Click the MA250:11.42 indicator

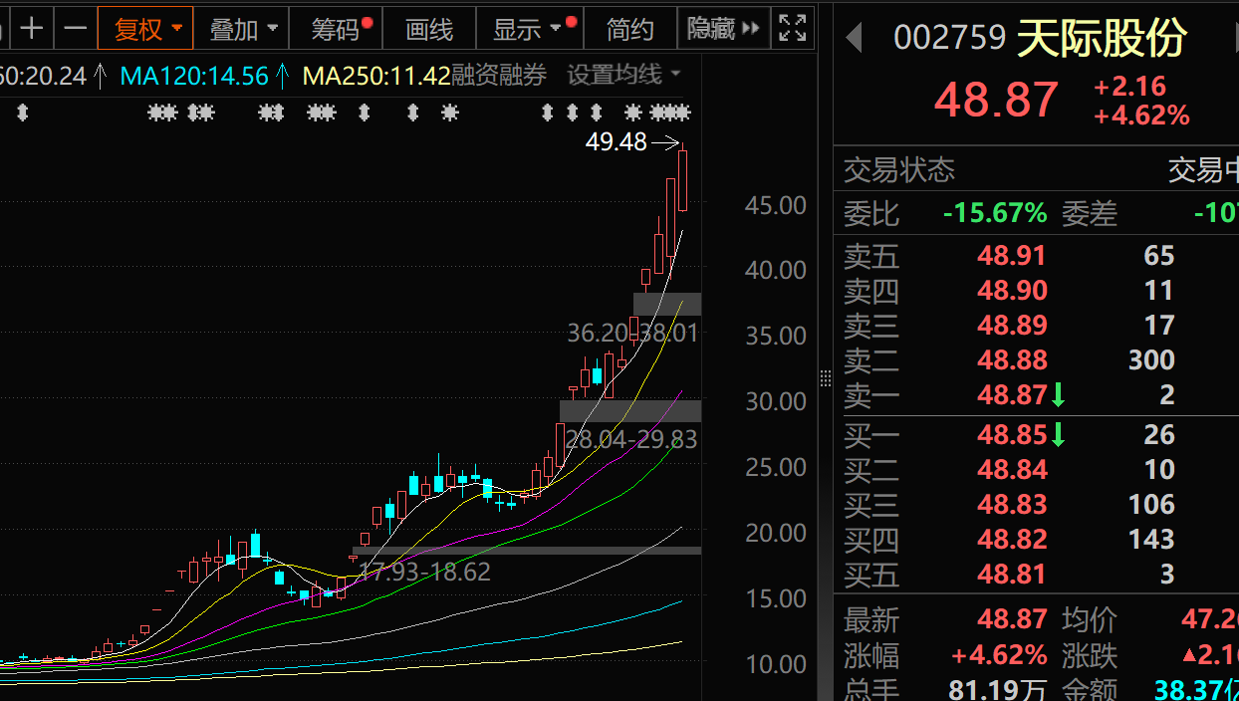pyautogui.click(x=376, y=76)
